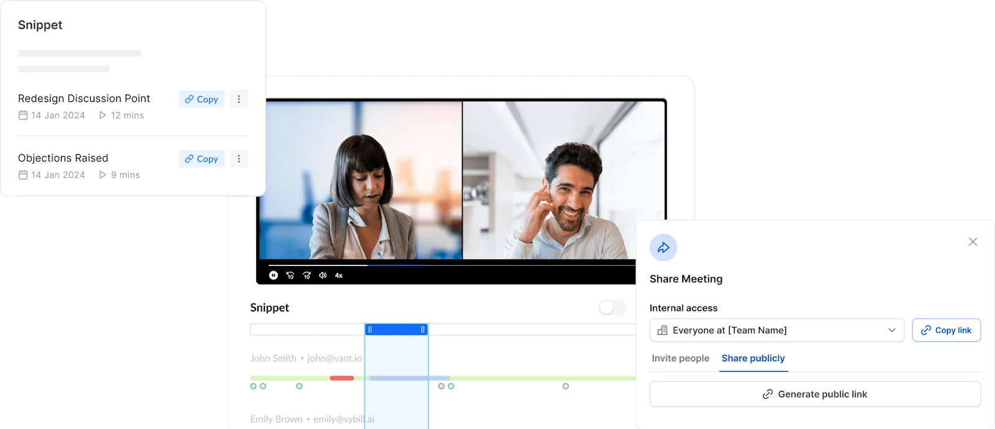This screenshot has height=429, width=995.
Task: Click the Copy link button
Action: 946,330
